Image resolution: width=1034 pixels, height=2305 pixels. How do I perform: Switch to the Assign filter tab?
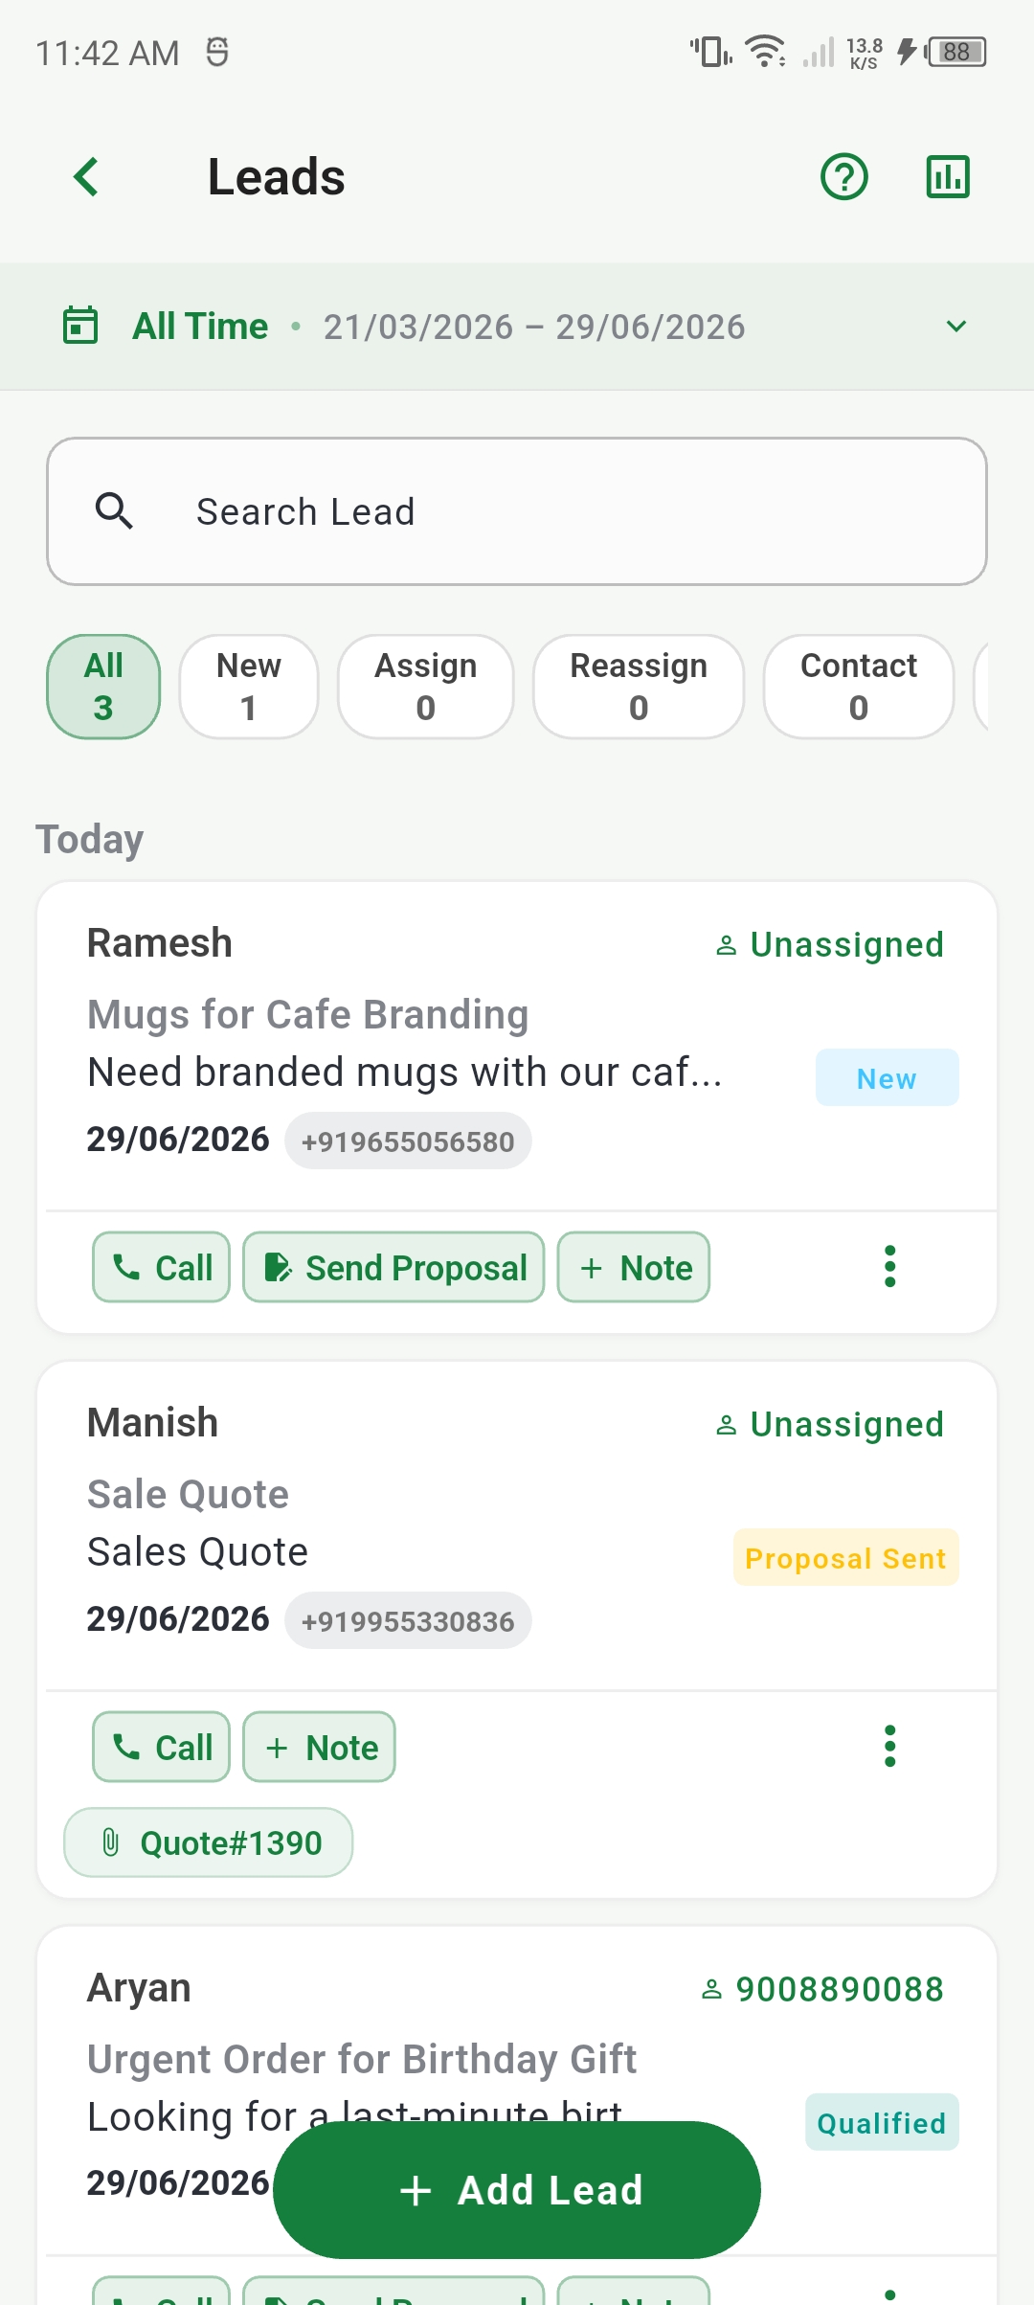[426, 687]
